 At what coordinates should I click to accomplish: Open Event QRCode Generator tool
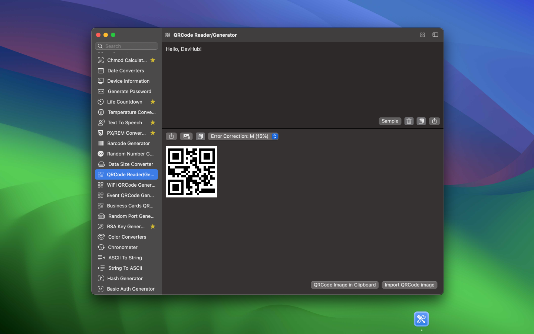click(x=126, y=195)
